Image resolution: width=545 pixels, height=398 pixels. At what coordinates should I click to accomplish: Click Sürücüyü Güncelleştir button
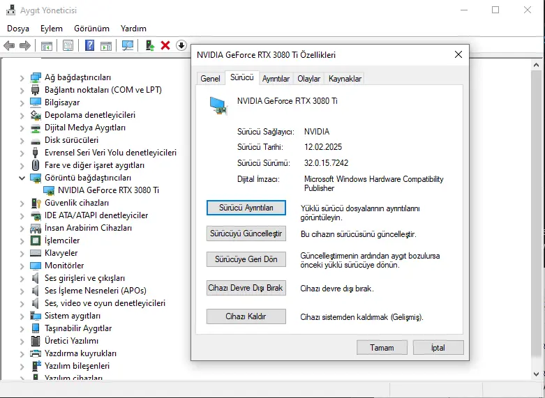click(x=246, y=234)
